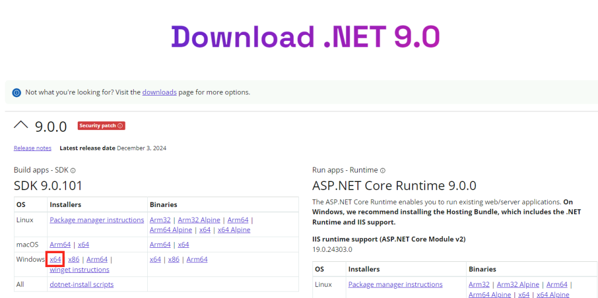Download SDK Linux Arm64 binary

coord(238,220)
